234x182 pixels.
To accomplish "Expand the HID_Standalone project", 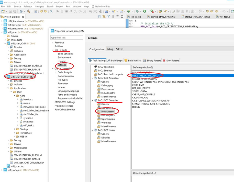I will [2, 21].
